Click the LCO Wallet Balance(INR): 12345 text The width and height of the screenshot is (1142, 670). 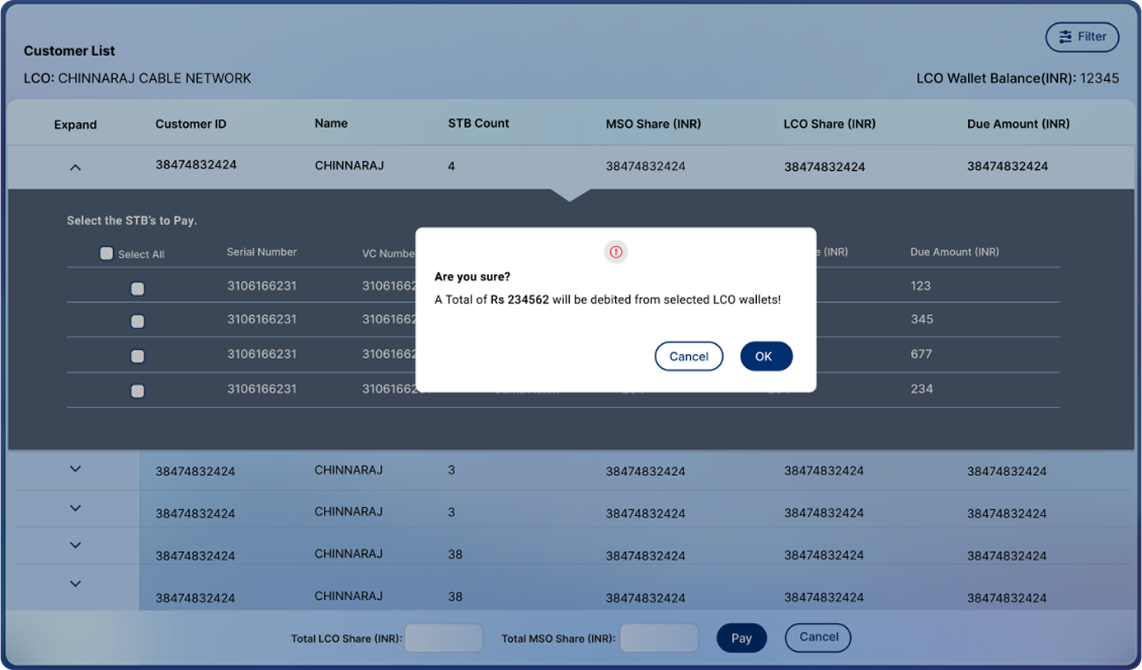pyautogui.click(x=1017, y=78)
